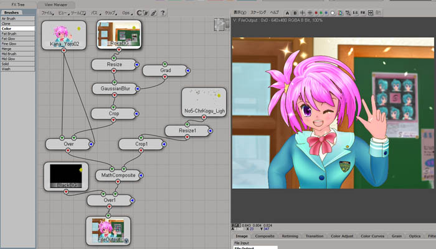
Task: Switch to the View Manager tab
Action: click(x=56, y=4)
